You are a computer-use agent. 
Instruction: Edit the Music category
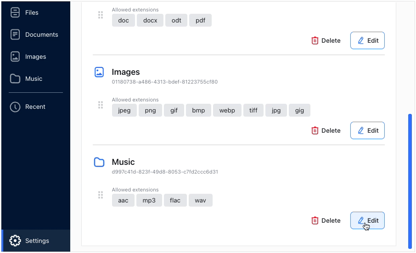tap(367, 220)
